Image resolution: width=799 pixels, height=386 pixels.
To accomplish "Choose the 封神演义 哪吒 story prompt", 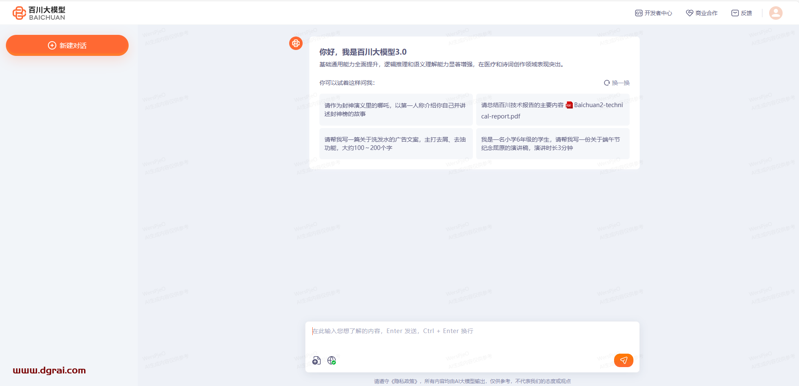I will (x=396, y=110).
